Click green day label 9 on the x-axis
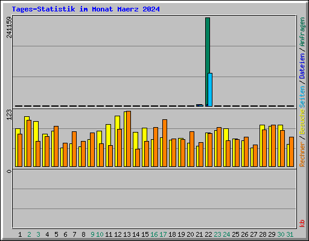Viewport: 309px width, 241px height. 92,234
